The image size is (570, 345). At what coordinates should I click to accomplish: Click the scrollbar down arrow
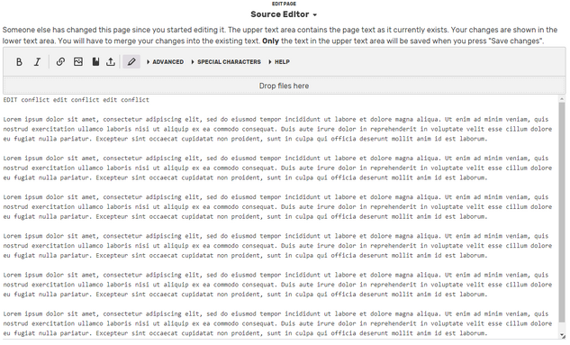click(x=562, y=336)
